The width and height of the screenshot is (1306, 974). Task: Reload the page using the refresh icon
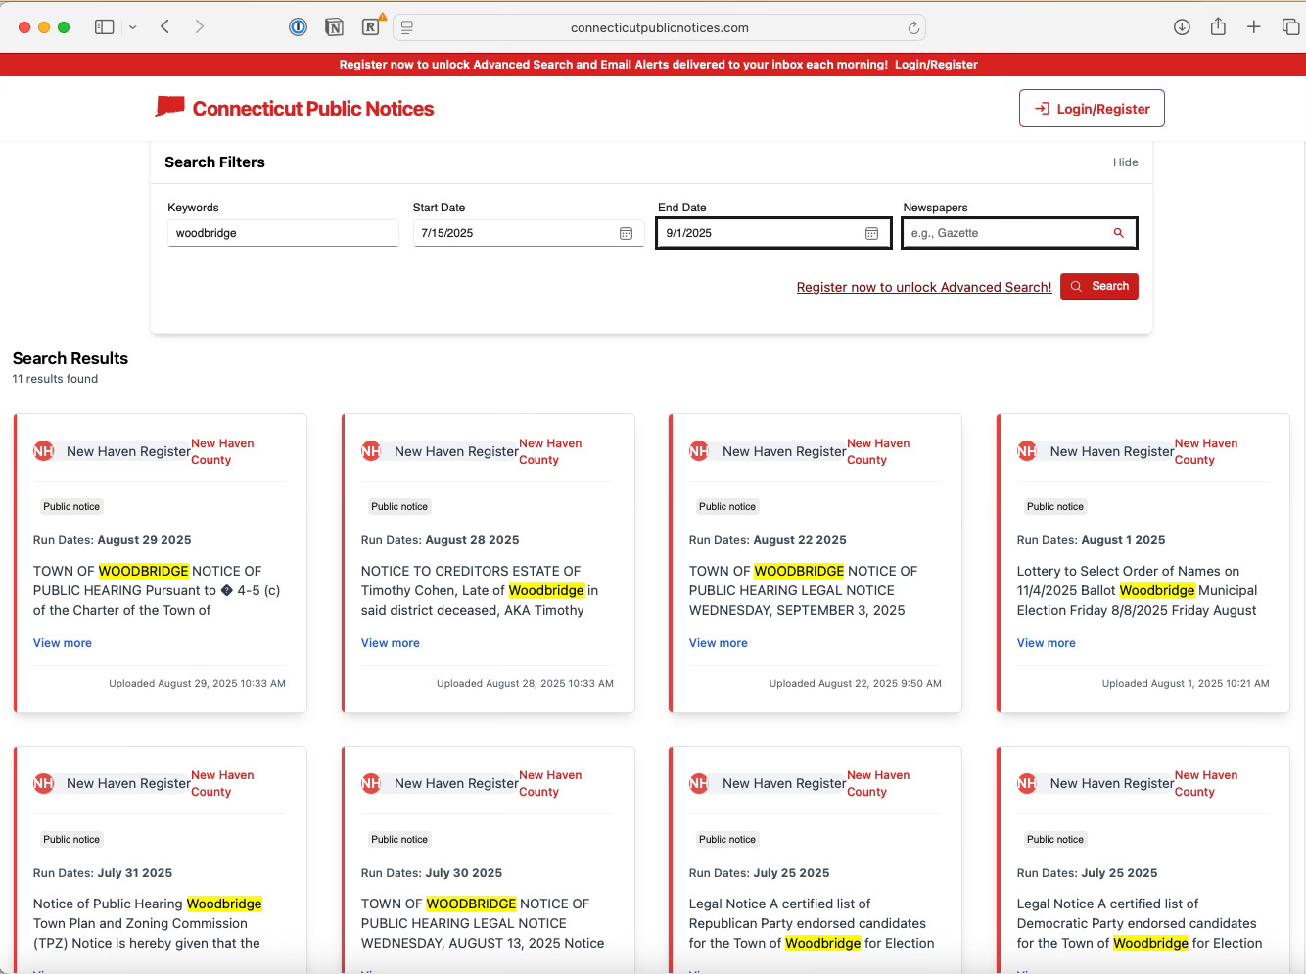(x=912, y=28)
